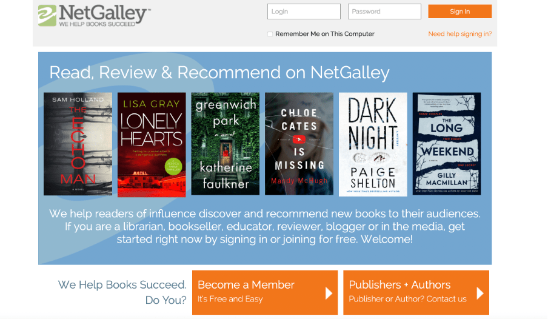548x319 pixels.
Task: Click the Read, Review & Recommend heading
Action: point(219,73)
